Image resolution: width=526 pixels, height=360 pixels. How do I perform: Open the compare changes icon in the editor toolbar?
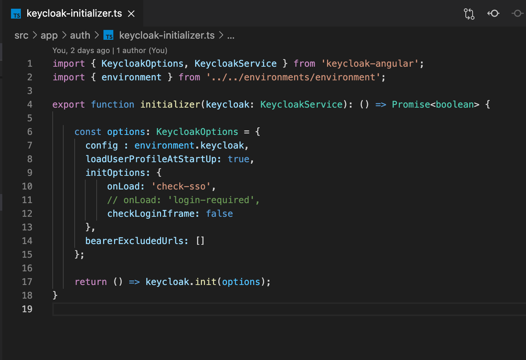(x=469, y=14)
